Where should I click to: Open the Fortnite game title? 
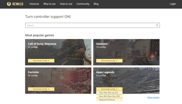[x=33, y=72]
